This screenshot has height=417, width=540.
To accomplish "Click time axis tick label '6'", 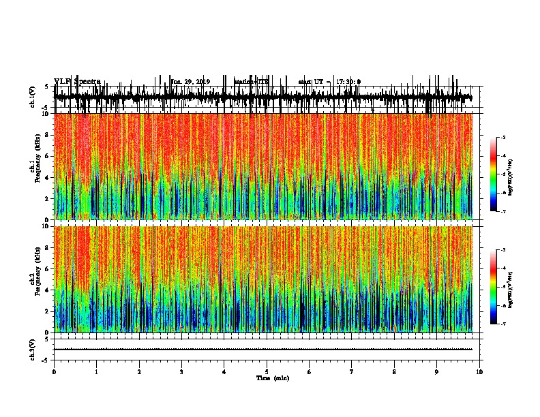I will coord(310,372).
